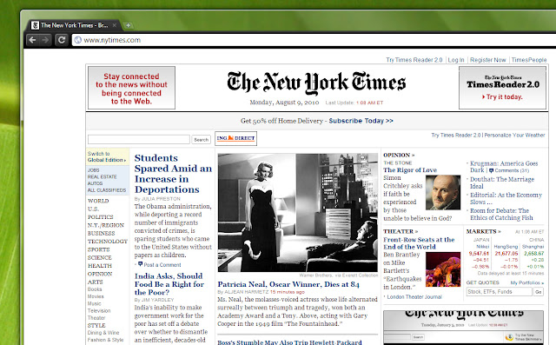Image resolution: width=556 pixels, height=345 pixels.
Task: Open My Portfolios » link
Action: coord(527,282)
